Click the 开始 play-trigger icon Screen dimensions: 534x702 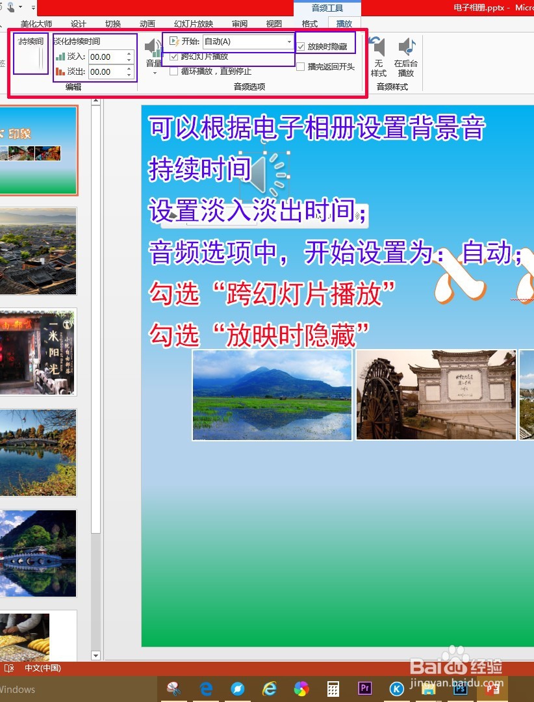pyautogui.click(x=174, y=41)
